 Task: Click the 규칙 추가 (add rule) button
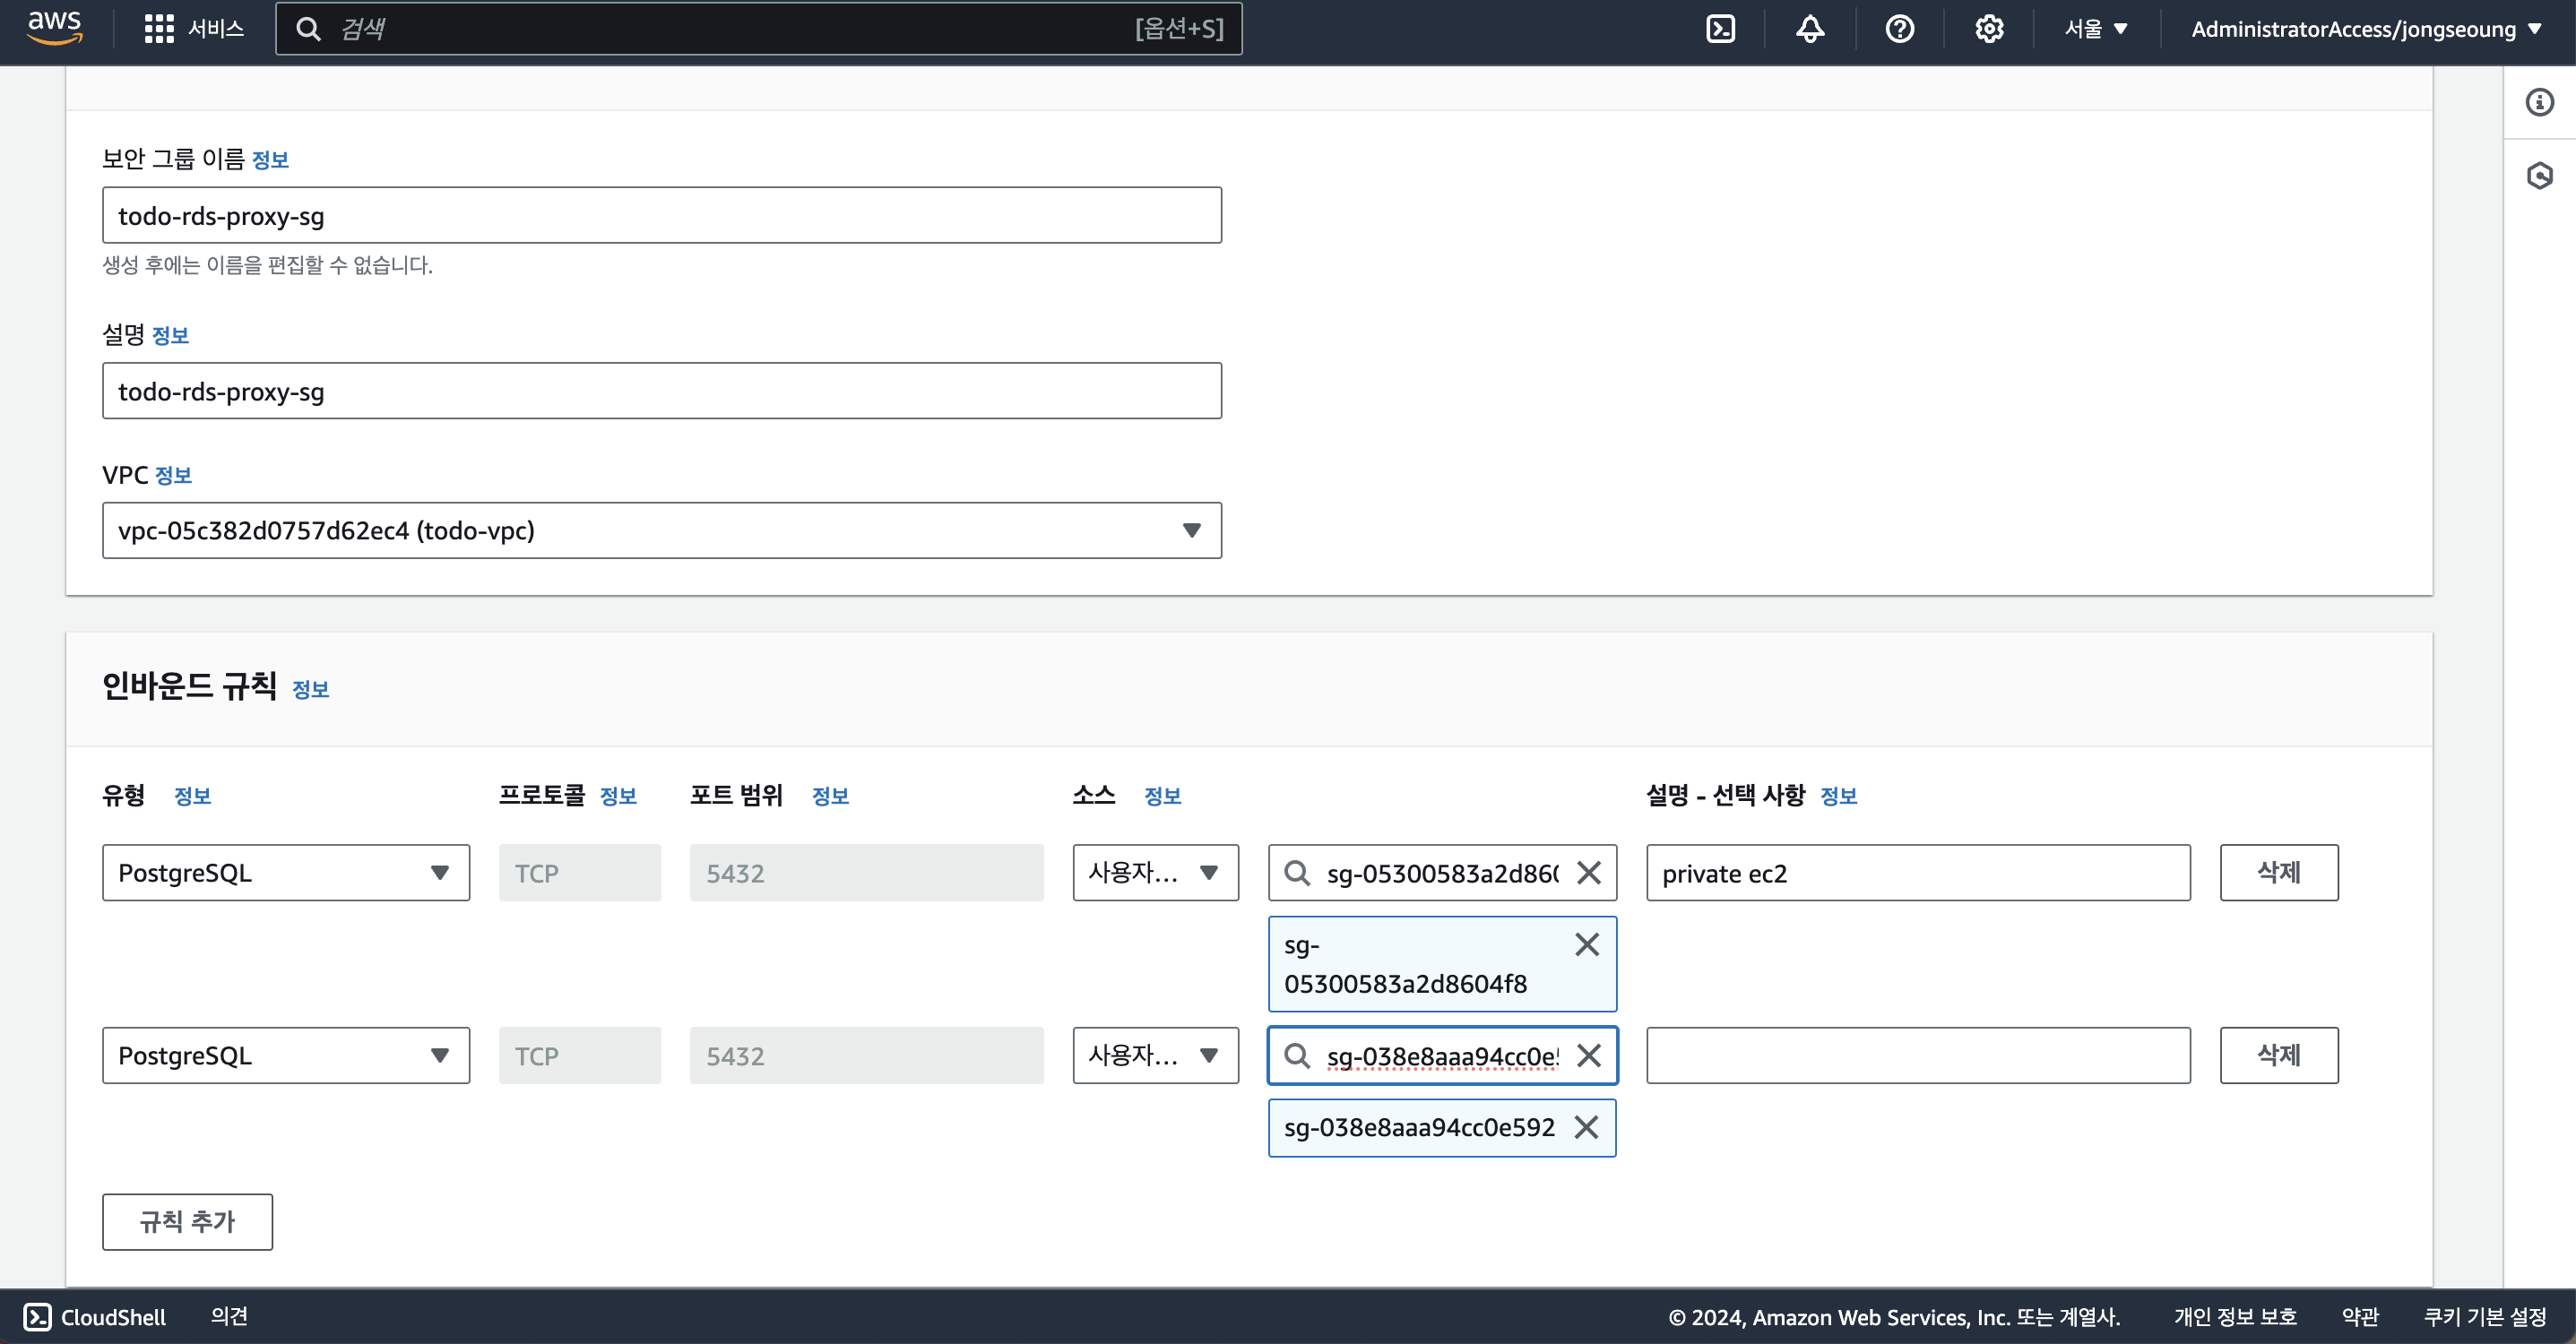(x=187, y=1222)
